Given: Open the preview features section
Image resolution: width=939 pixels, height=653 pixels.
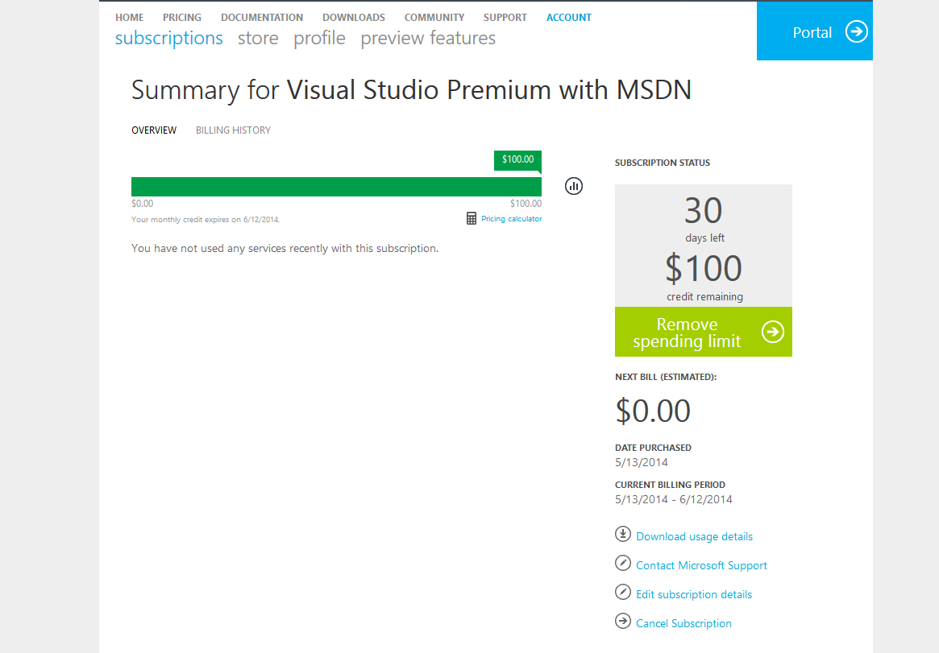Looking at the screenshot, I should (x=428, y=38).
